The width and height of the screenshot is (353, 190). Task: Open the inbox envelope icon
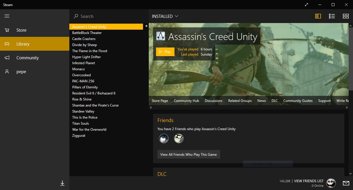[346, 183]
